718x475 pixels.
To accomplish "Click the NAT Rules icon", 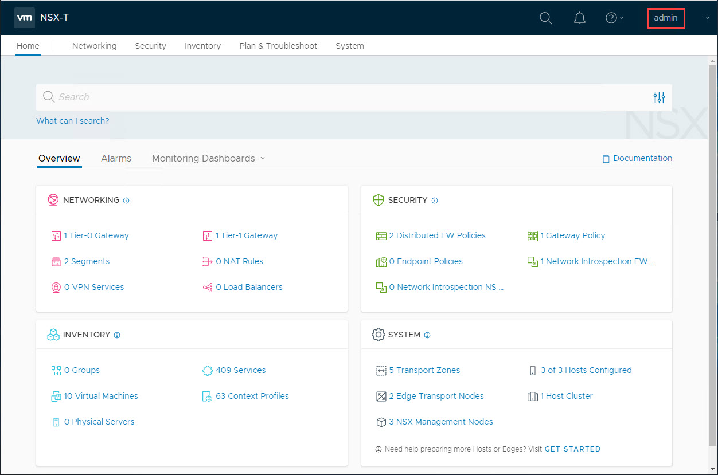I will click(208, 262).
